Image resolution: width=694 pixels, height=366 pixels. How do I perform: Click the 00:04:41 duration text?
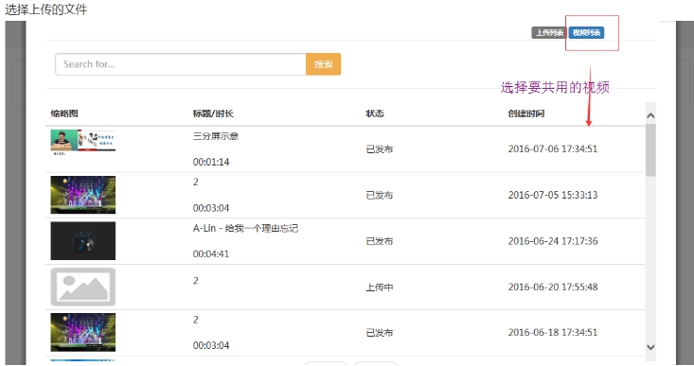[211, 254]
